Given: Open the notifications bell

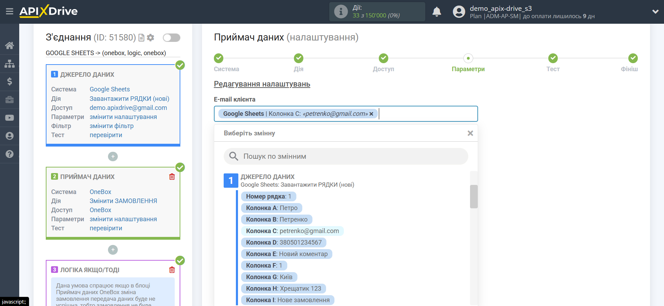Looking at the screenshot, I should coord(436,12).
